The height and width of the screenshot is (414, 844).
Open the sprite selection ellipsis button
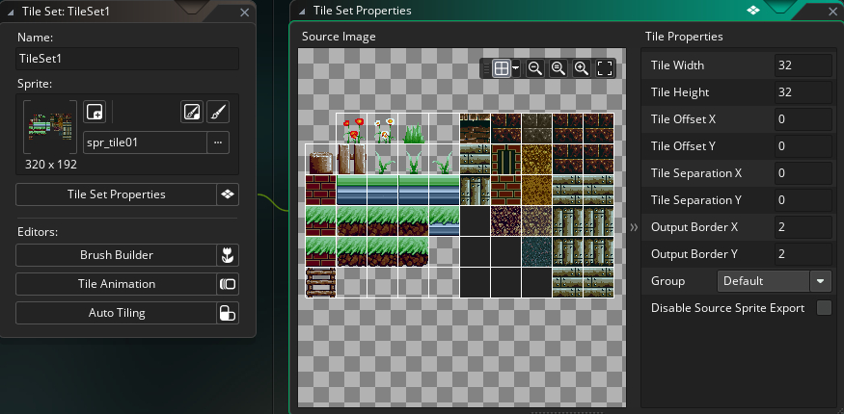click(218, 142)
